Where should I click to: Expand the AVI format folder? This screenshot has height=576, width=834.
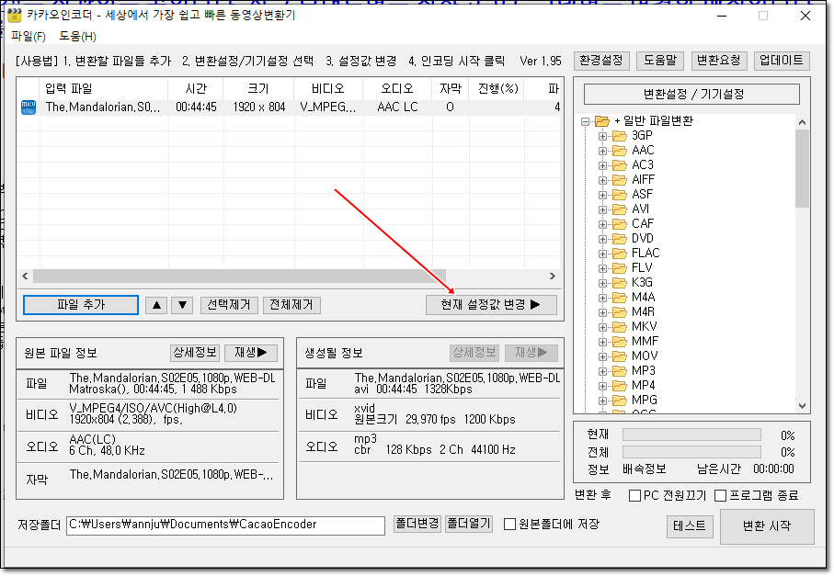coord(602,209)
